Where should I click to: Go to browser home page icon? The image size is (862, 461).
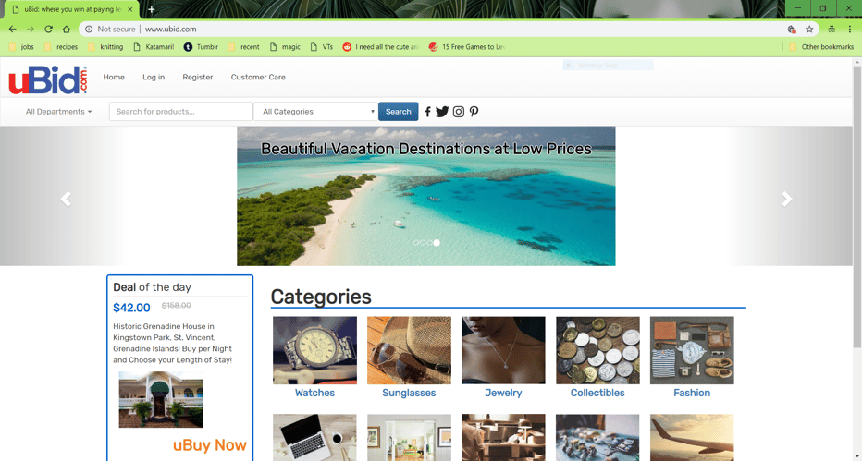(x=67, y=29)
